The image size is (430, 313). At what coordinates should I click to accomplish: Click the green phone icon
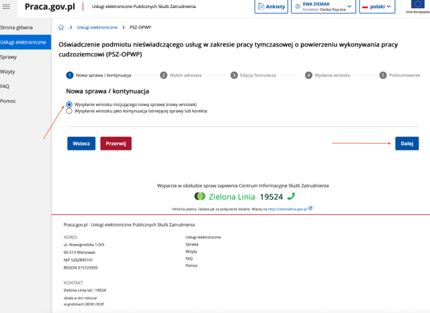pos(291,196)
